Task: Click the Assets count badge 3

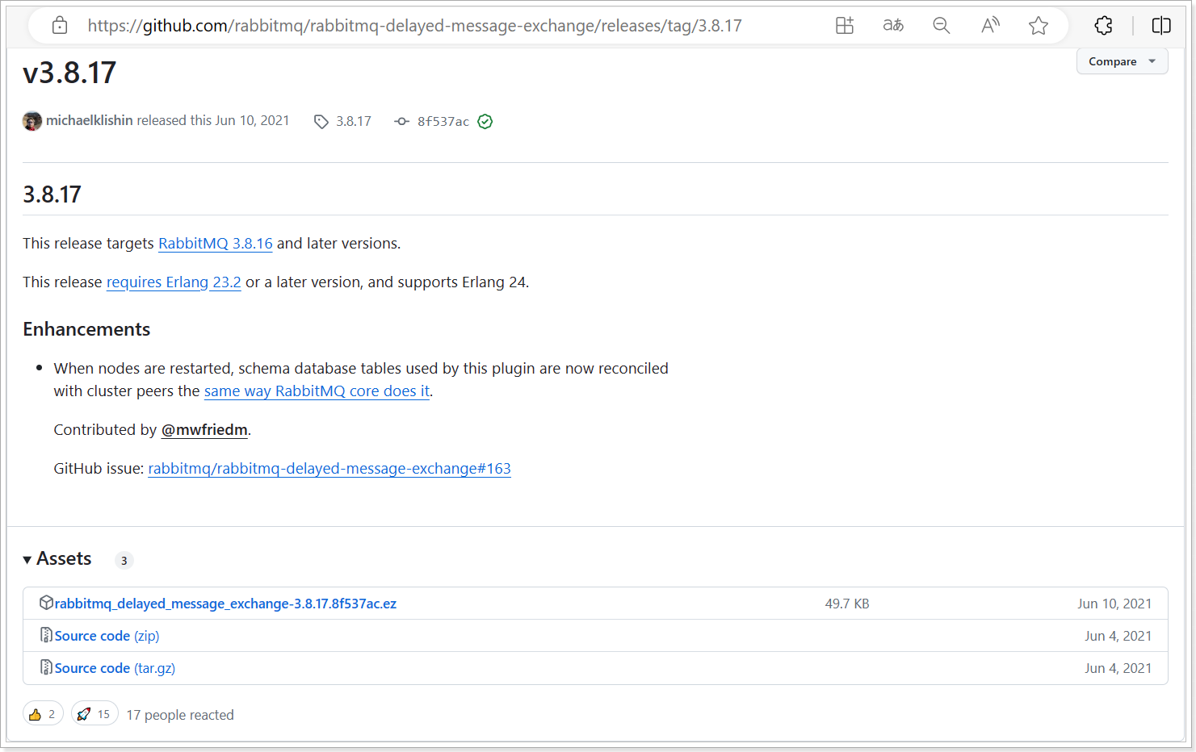Action: 124,560
